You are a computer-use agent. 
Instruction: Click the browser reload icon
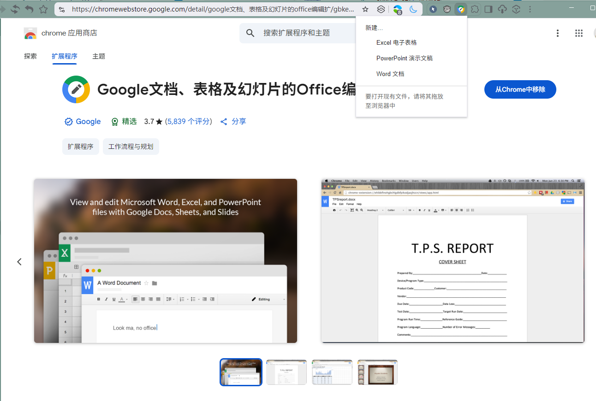15,9
